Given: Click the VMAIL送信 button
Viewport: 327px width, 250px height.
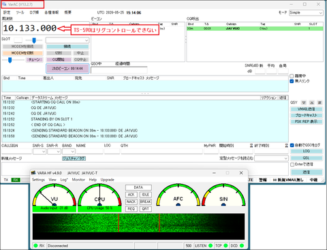Looking at the screenshot, I should (x=306, y=109).
